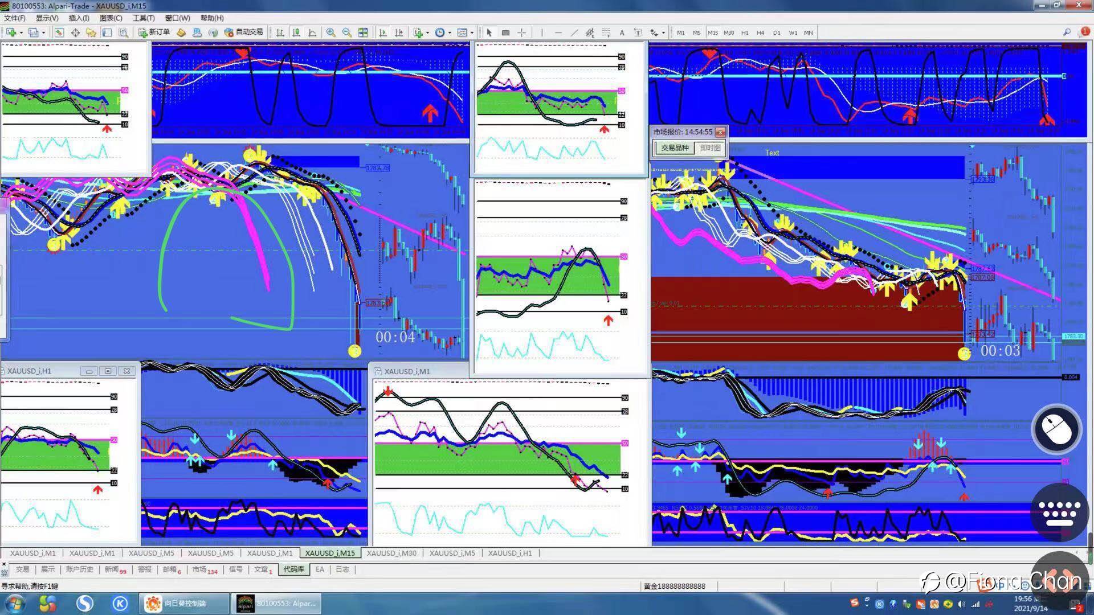Expand the periodicity clock dropdown arrow
This screenshot has width=1094, height=615.
[x=450, y=32]
